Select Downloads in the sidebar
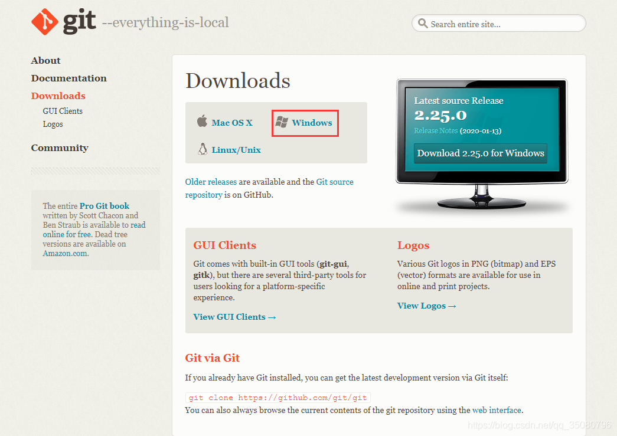 58,96
